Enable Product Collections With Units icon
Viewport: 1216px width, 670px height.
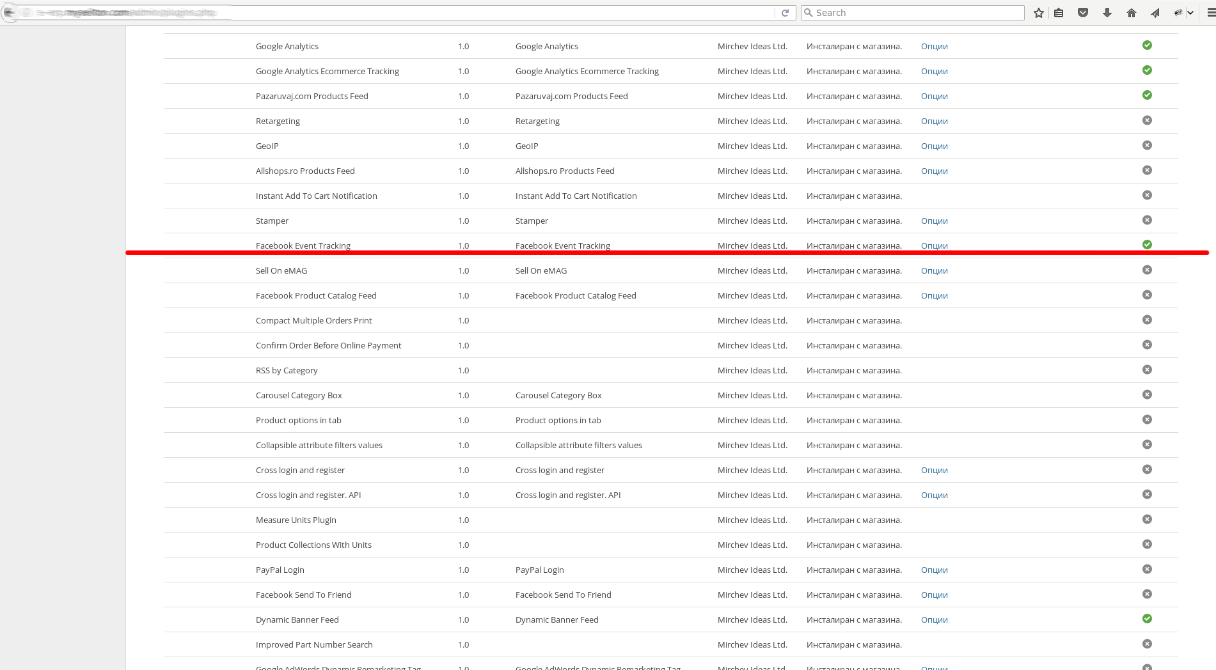click(x=1147, y=544)
